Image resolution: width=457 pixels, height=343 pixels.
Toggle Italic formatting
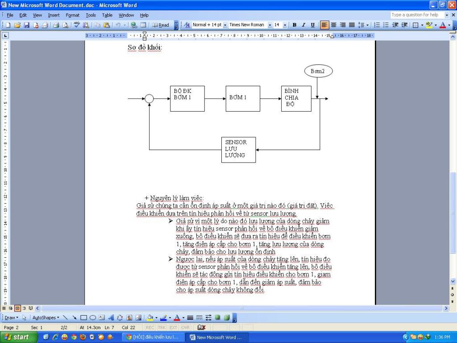pyautogui.click(x=303, y=25)
